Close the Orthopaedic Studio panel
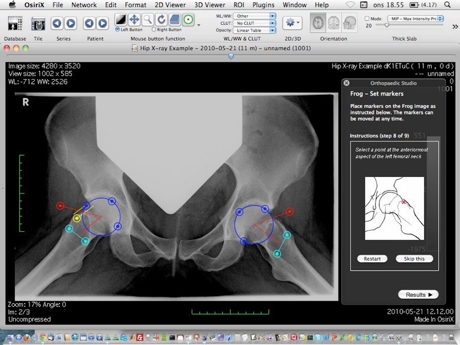Viewport: 460px width, 345px height. click(346, 83)
